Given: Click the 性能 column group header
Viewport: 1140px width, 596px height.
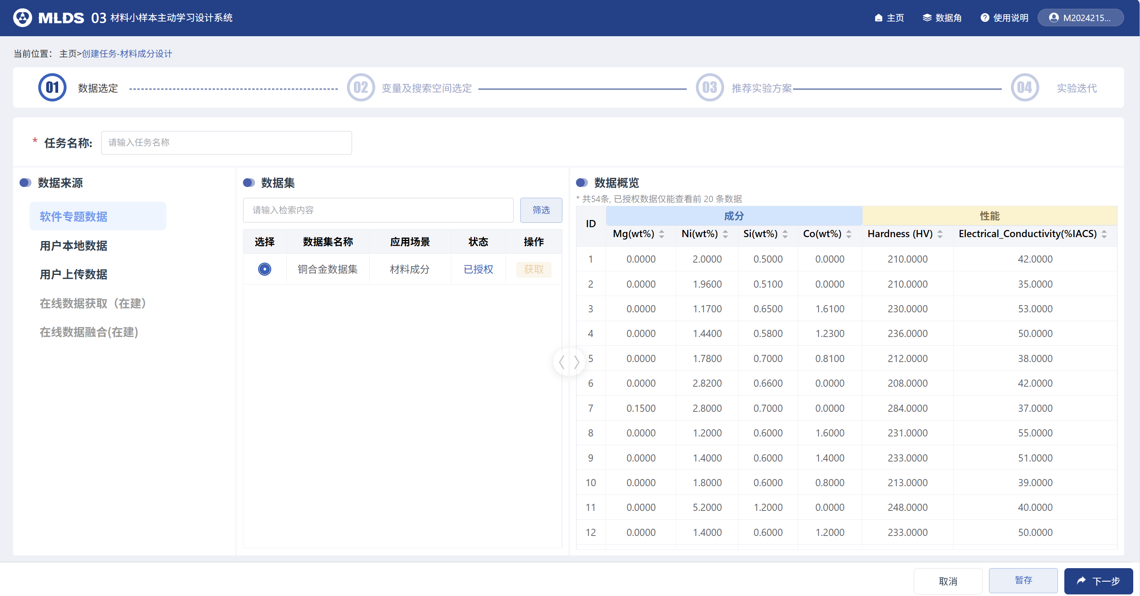Looking at the screenshot, I should 989,216.
